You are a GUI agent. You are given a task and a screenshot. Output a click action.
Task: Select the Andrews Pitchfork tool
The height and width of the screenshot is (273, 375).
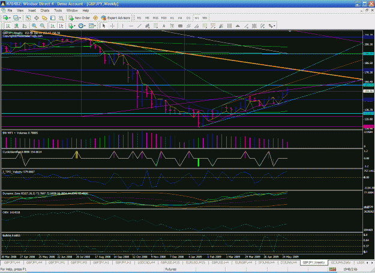tap(188, 26)
